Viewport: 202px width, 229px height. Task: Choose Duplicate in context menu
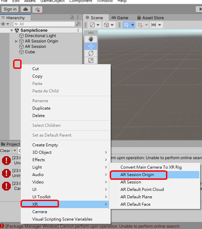click(66, 108)
